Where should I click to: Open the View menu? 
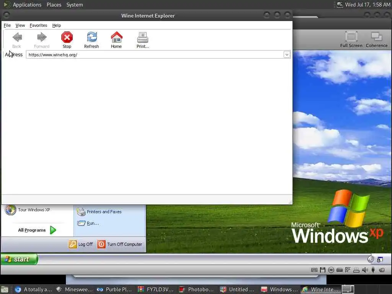point(20,25)
